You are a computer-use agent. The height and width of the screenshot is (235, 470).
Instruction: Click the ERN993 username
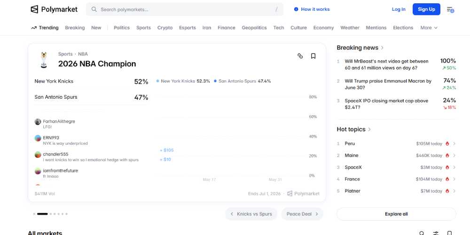(x=51, y=138)
